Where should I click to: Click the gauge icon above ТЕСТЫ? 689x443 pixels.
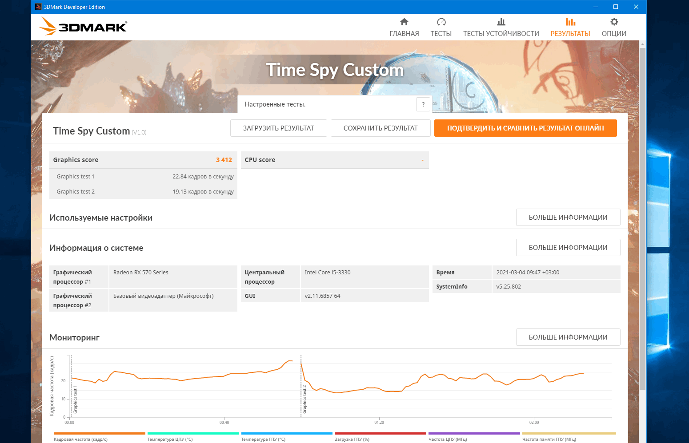click(x=441, y=22)
